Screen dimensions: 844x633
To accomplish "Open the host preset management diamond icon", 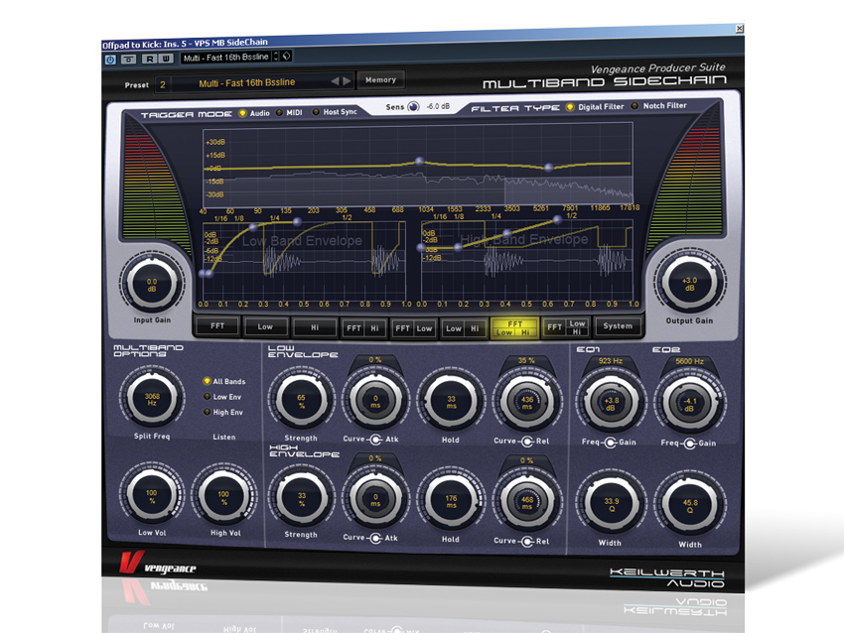I will pyautogui.click(x=287, y=56).
